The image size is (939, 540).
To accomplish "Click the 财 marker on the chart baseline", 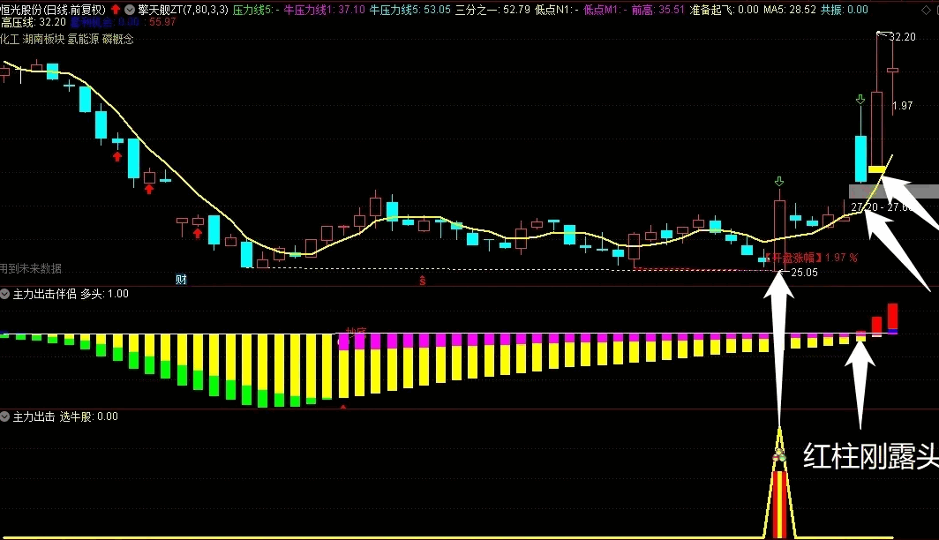I will tap(181, 279).
